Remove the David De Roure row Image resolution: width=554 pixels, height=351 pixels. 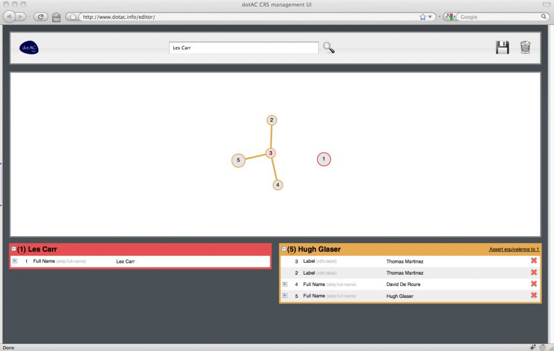pyautogui.click(x=533, y=284)
